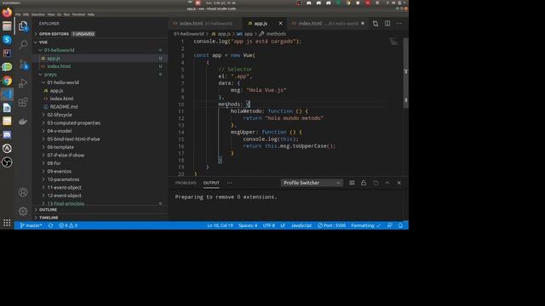
Task: Open Google Chrome from the dock
Action: [7, 81]
